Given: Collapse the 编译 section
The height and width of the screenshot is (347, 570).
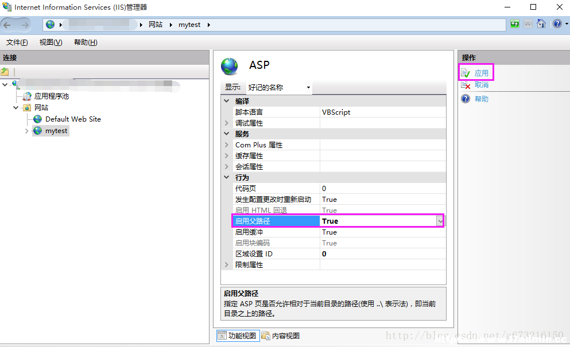Looking at the screenshot, I should click(227, 101).
